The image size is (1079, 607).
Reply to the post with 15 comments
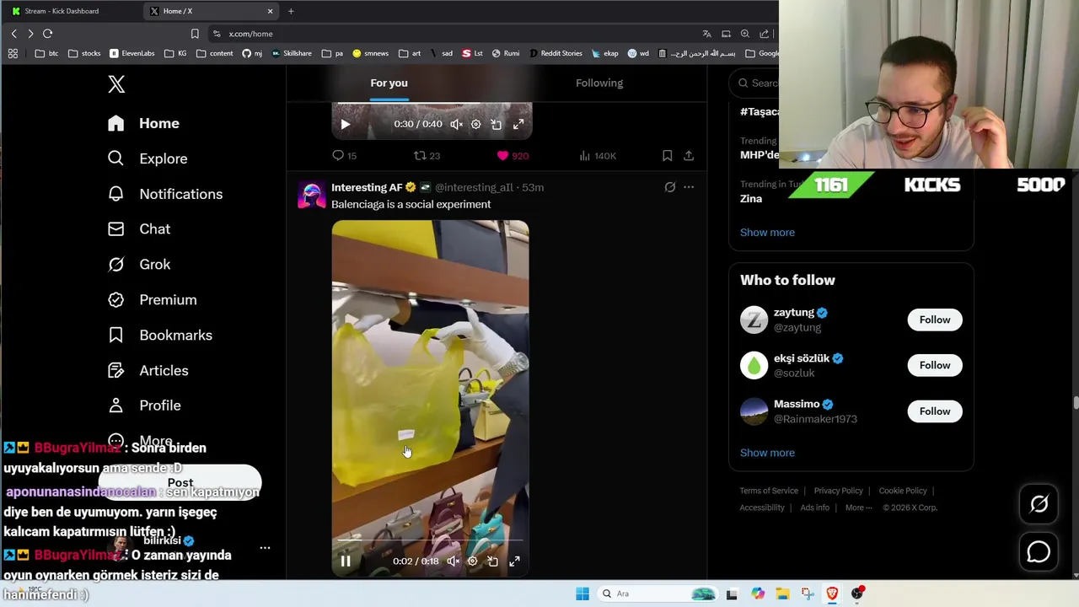coord(344,156)
